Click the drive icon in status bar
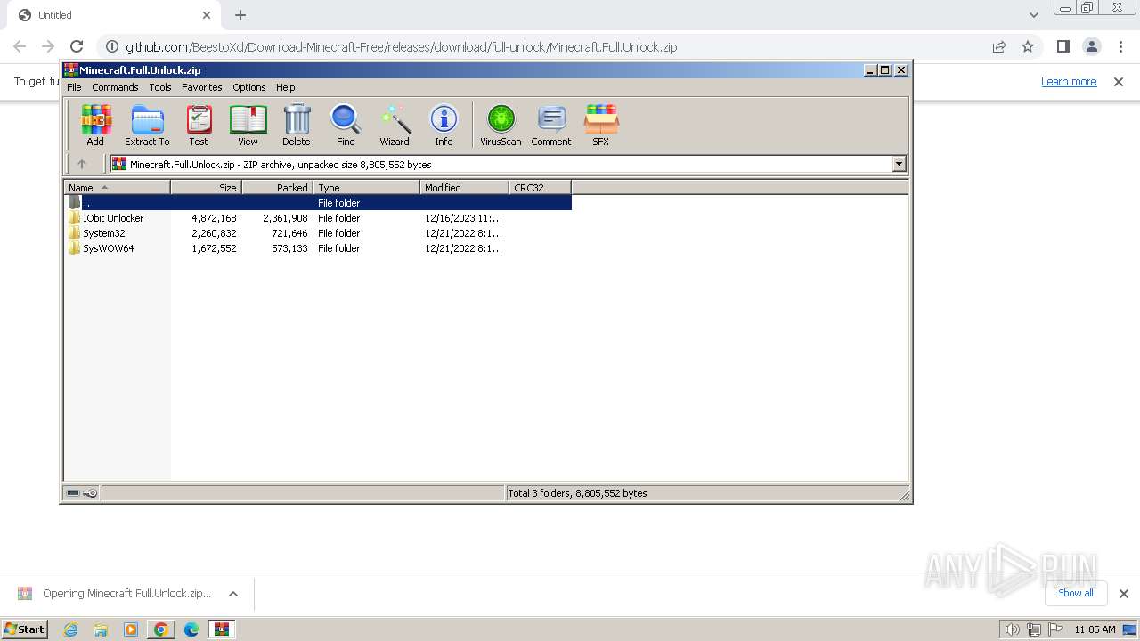This screenshot has height=641, width=1140. pyautogui.click(x=74, y=493)
